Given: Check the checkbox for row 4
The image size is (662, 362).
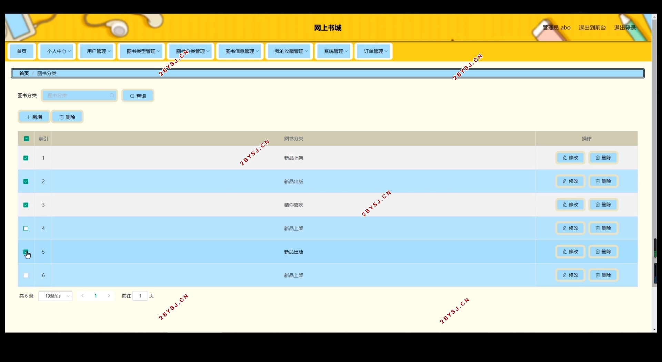Looking at the screenshot, I should 26,229.
